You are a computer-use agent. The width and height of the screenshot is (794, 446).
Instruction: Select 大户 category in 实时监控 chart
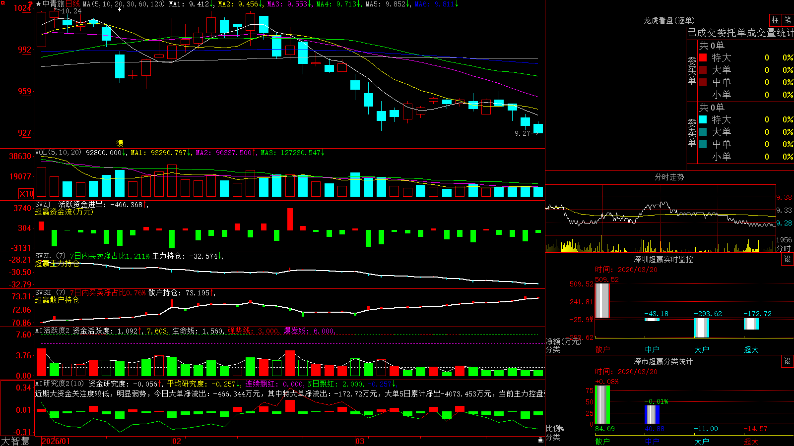[702, 349]
